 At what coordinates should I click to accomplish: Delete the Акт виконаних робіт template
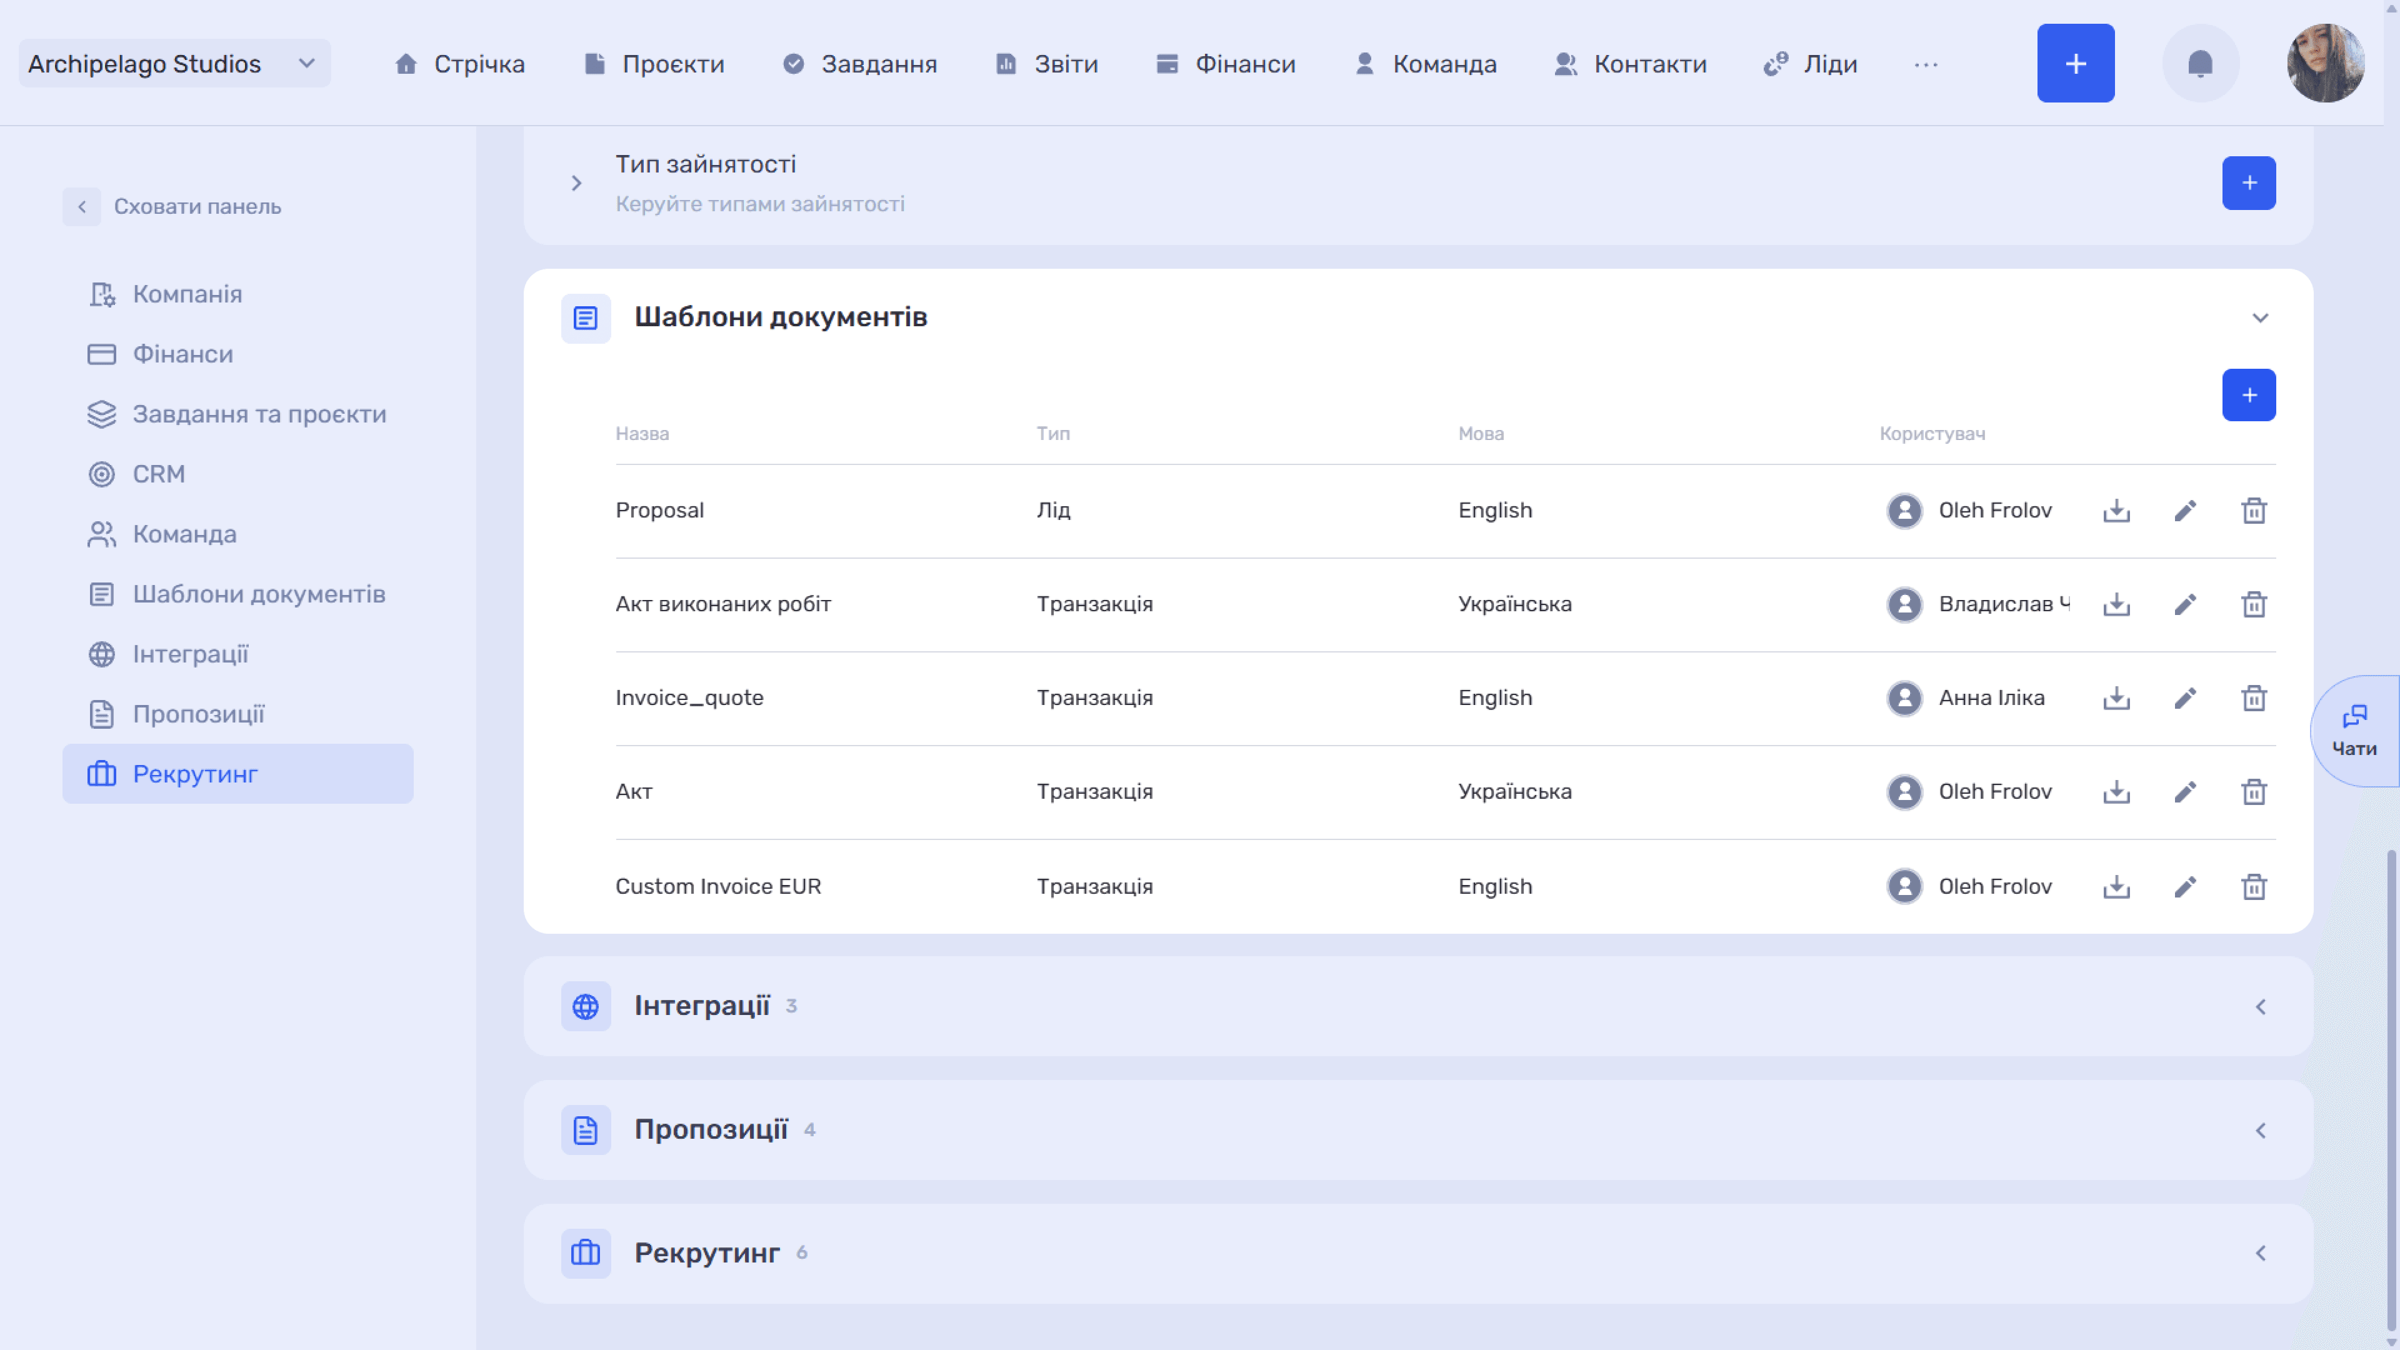(2254, 604)
